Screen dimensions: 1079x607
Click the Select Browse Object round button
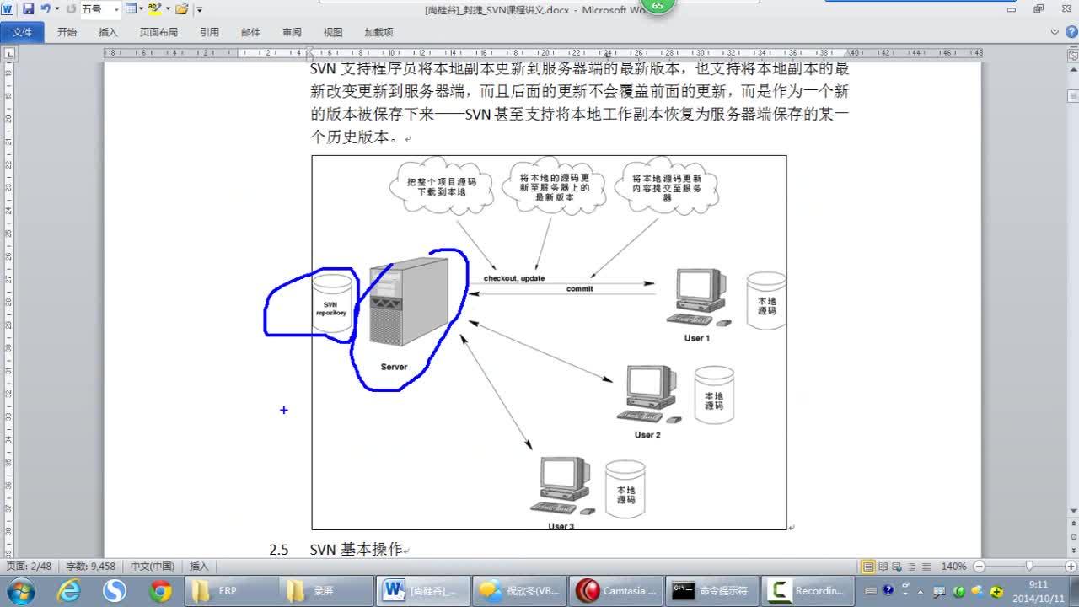pyautogui.click(x=1073, y=536)
